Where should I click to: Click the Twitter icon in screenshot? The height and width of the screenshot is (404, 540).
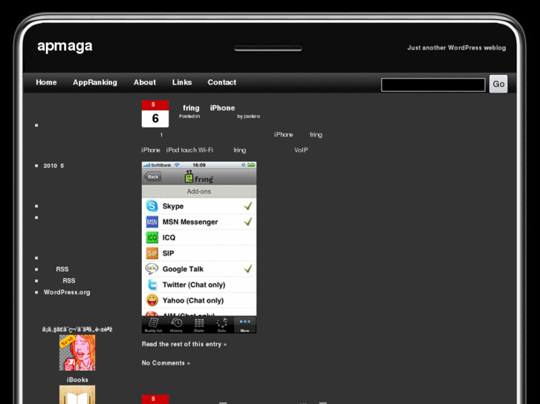coord(152,285)
